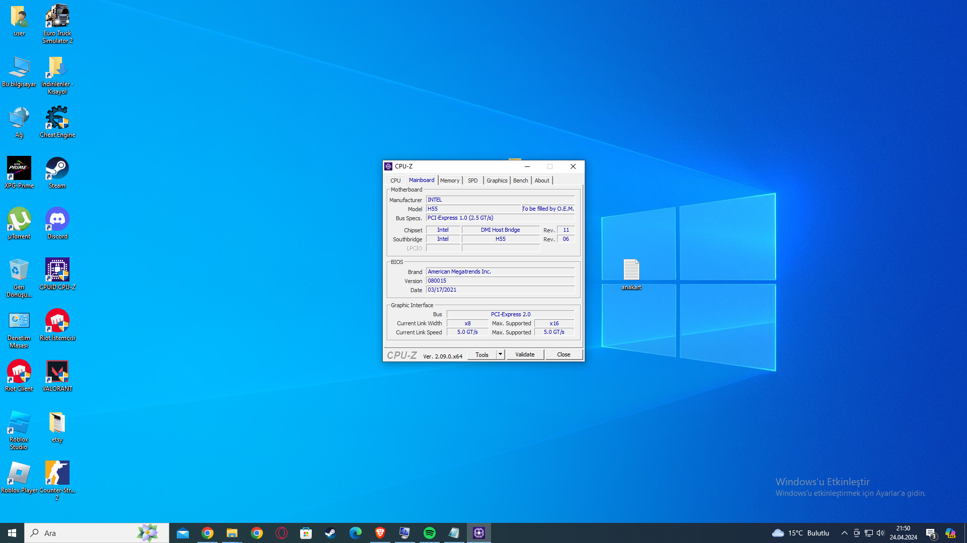Switch to the Graphics tab

tap(497, 180)
